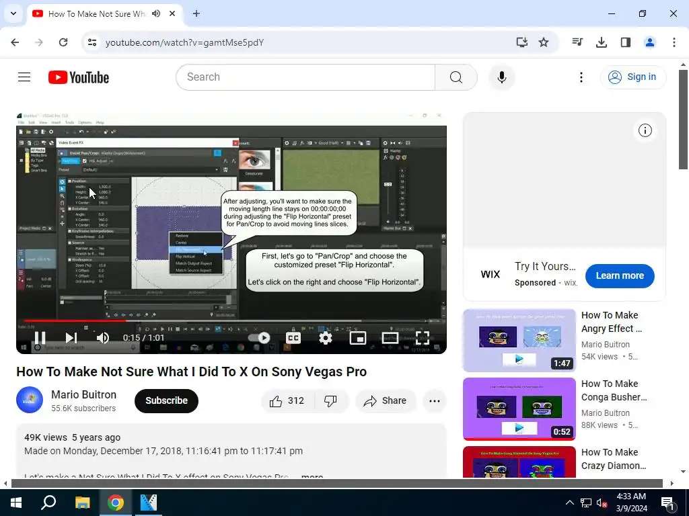This screenshot has width=689, height=516.
Task: Open Chrome downloads
Action: pyautogui.click(x=602, y=42)
